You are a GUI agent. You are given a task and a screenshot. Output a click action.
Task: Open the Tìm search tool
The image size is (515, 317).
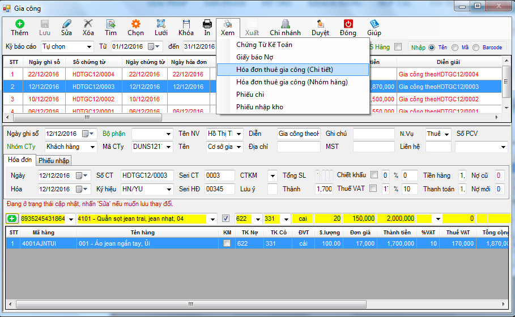pos(110,24)
